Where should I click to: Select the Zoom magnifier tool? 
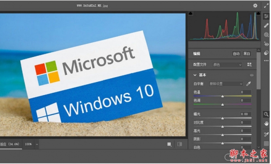(x=266, y=114)
